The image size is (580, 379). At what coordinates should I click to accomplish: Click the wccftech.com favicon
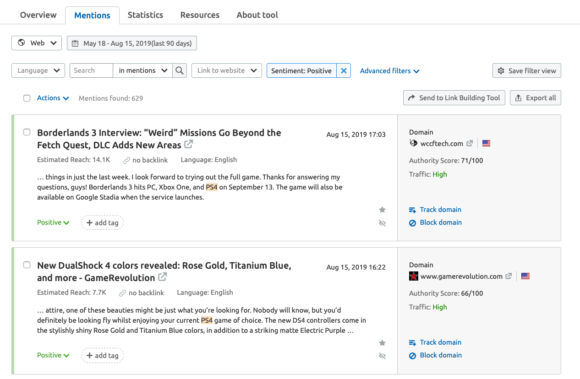click(413, 143)
